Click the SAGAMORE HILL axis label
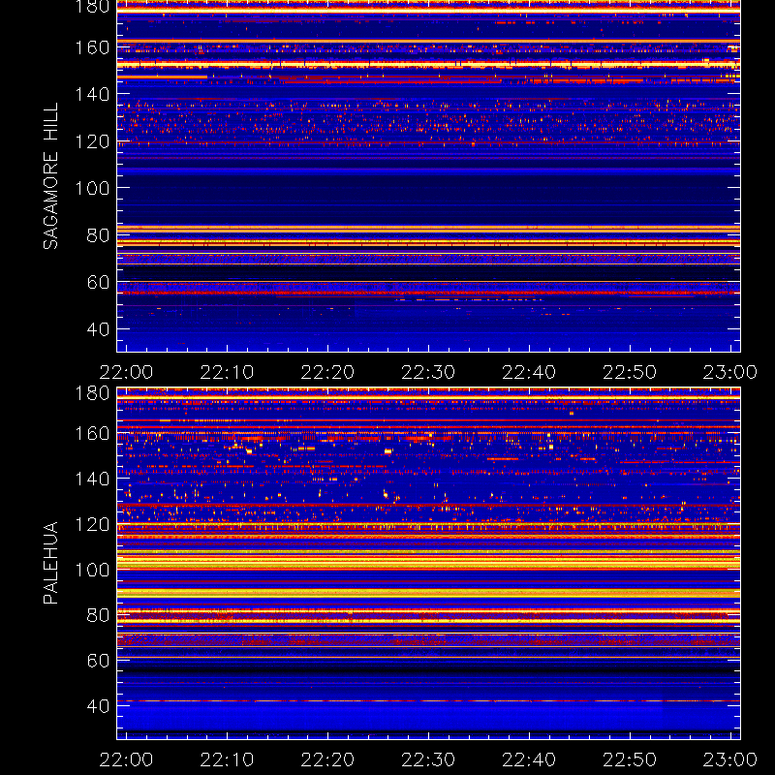The image size is (775, 775). 50,176
